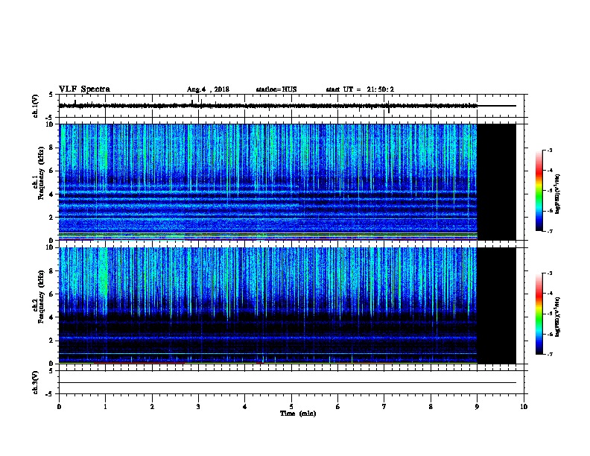Click the "station=HUS" header label
Viewport: 590px width, 456px height.
tap(276, 89)
